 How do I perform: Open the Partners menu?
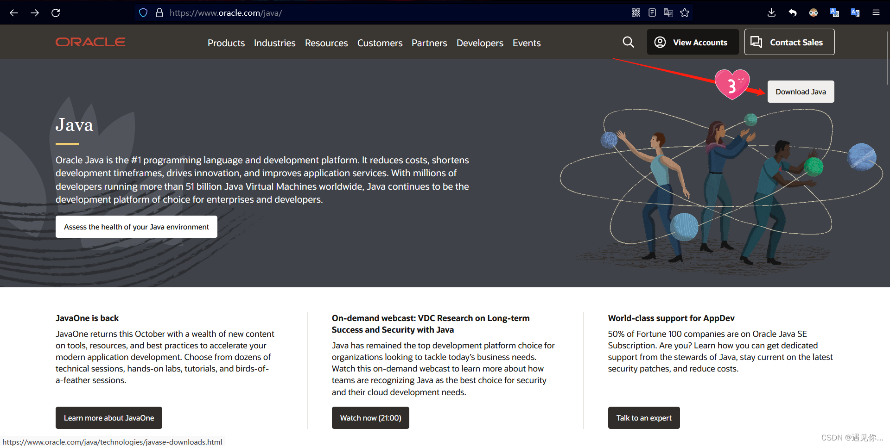click(x=429, y=43)
